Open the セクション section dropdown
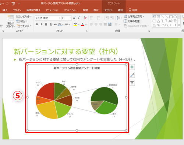The width and height of the screenshot is (184, 145). click(x=24, y=26)
